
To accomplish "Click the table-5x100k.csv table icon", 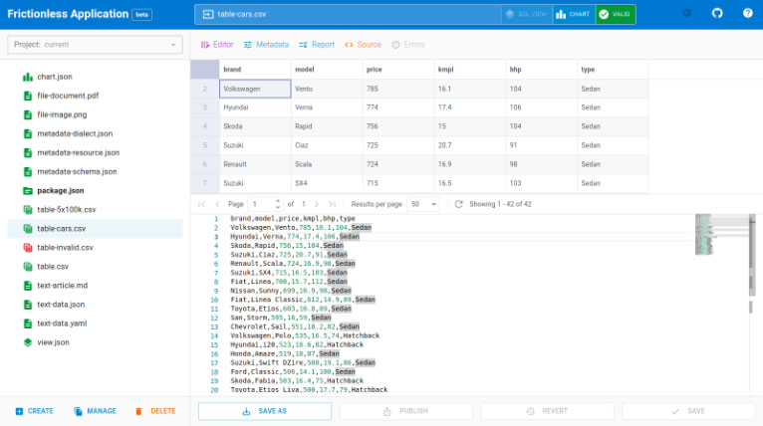I will click(x=28, y=210).
